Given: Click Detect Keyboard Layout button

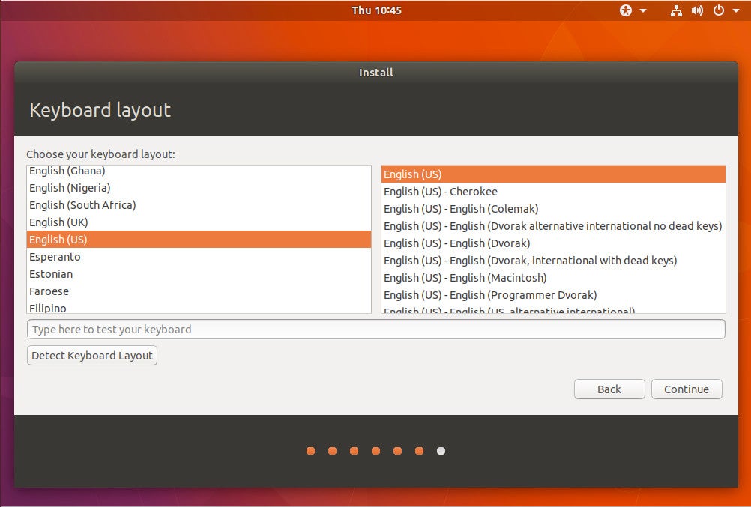Looking at the screenshot, I should pos(92,356).
